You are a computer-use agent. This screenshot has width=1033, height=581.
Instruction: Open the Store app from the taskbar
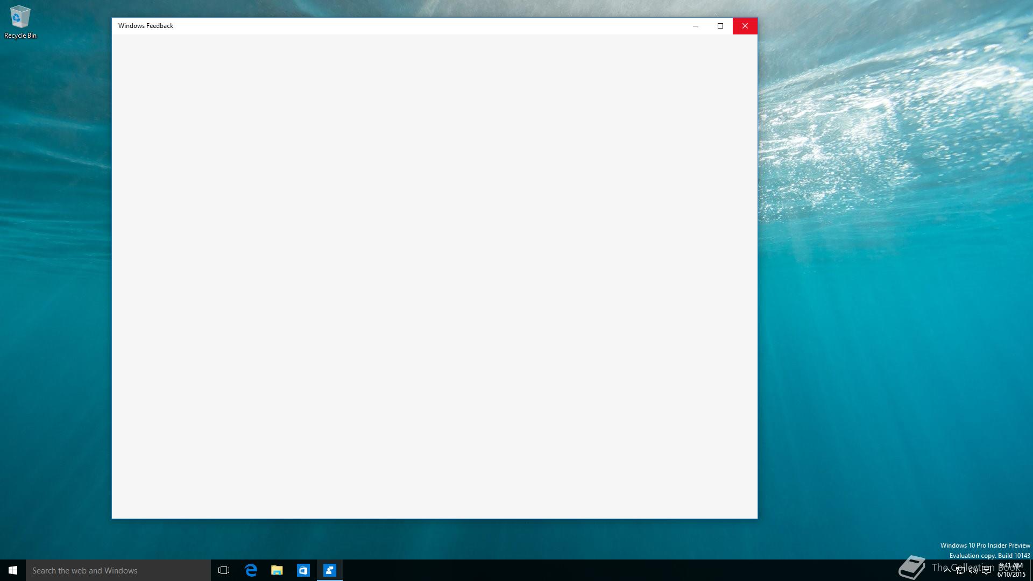coord(303,570)
